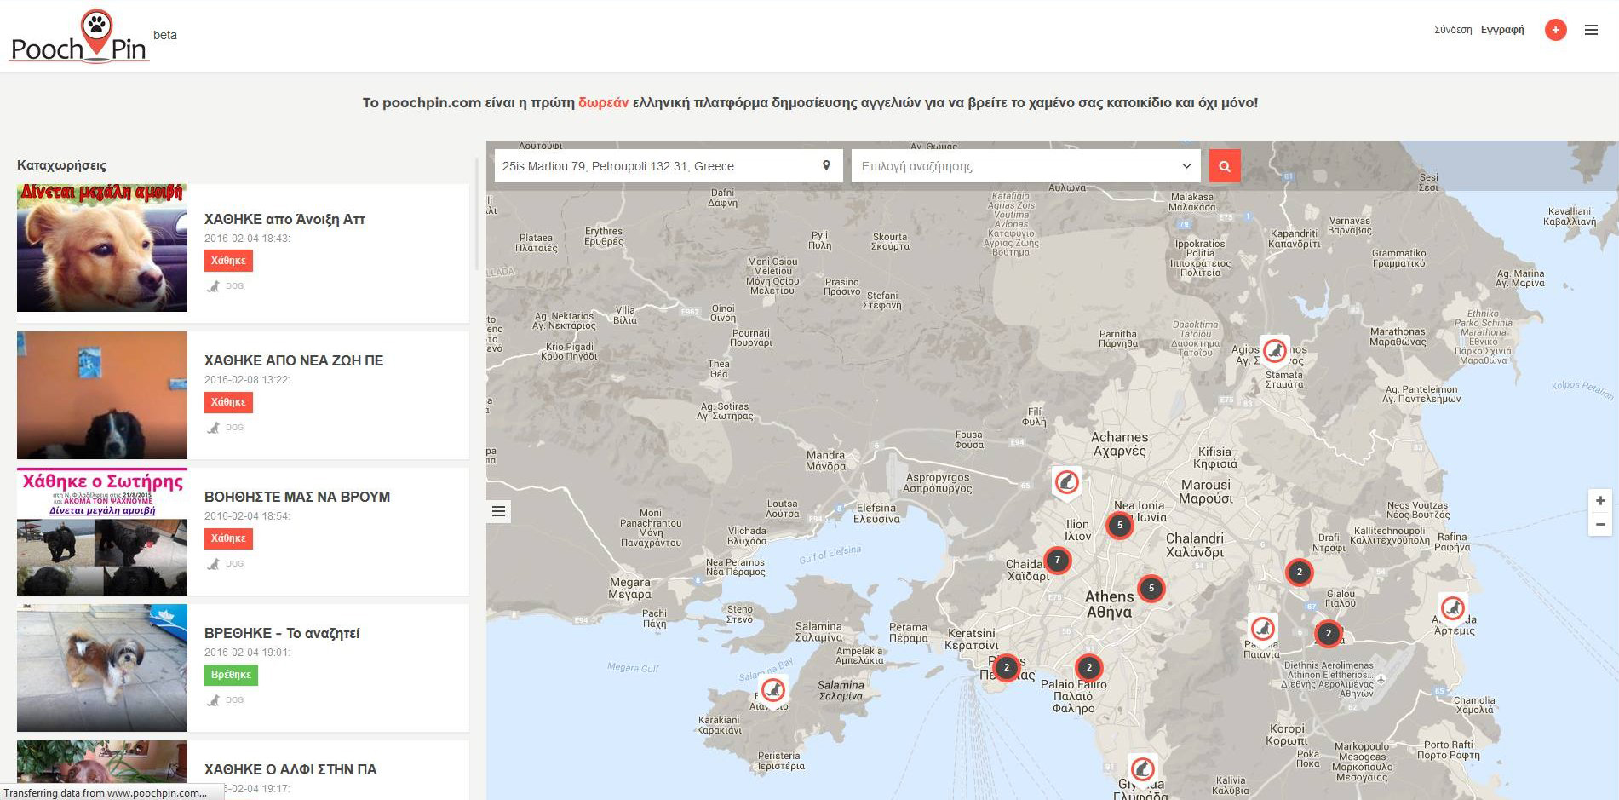Screen dimensions: 1619x800
Task: Click the PoochPin logo
Action: coord(80,37)
